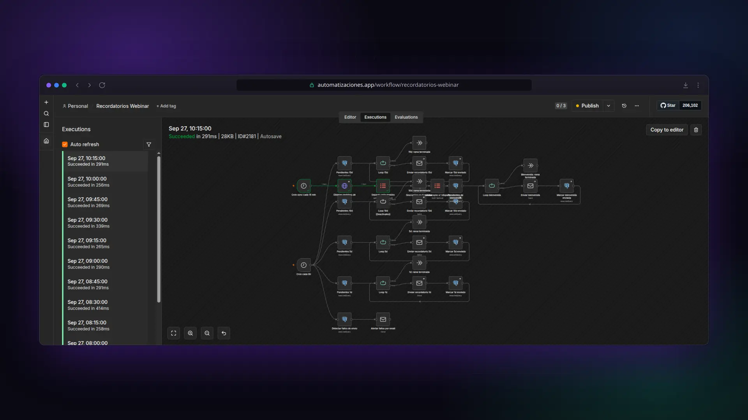Viewport: 748px width, 420px height.
Task: Go to home via the sidebar house icon
Action: [x=46, y=141]
